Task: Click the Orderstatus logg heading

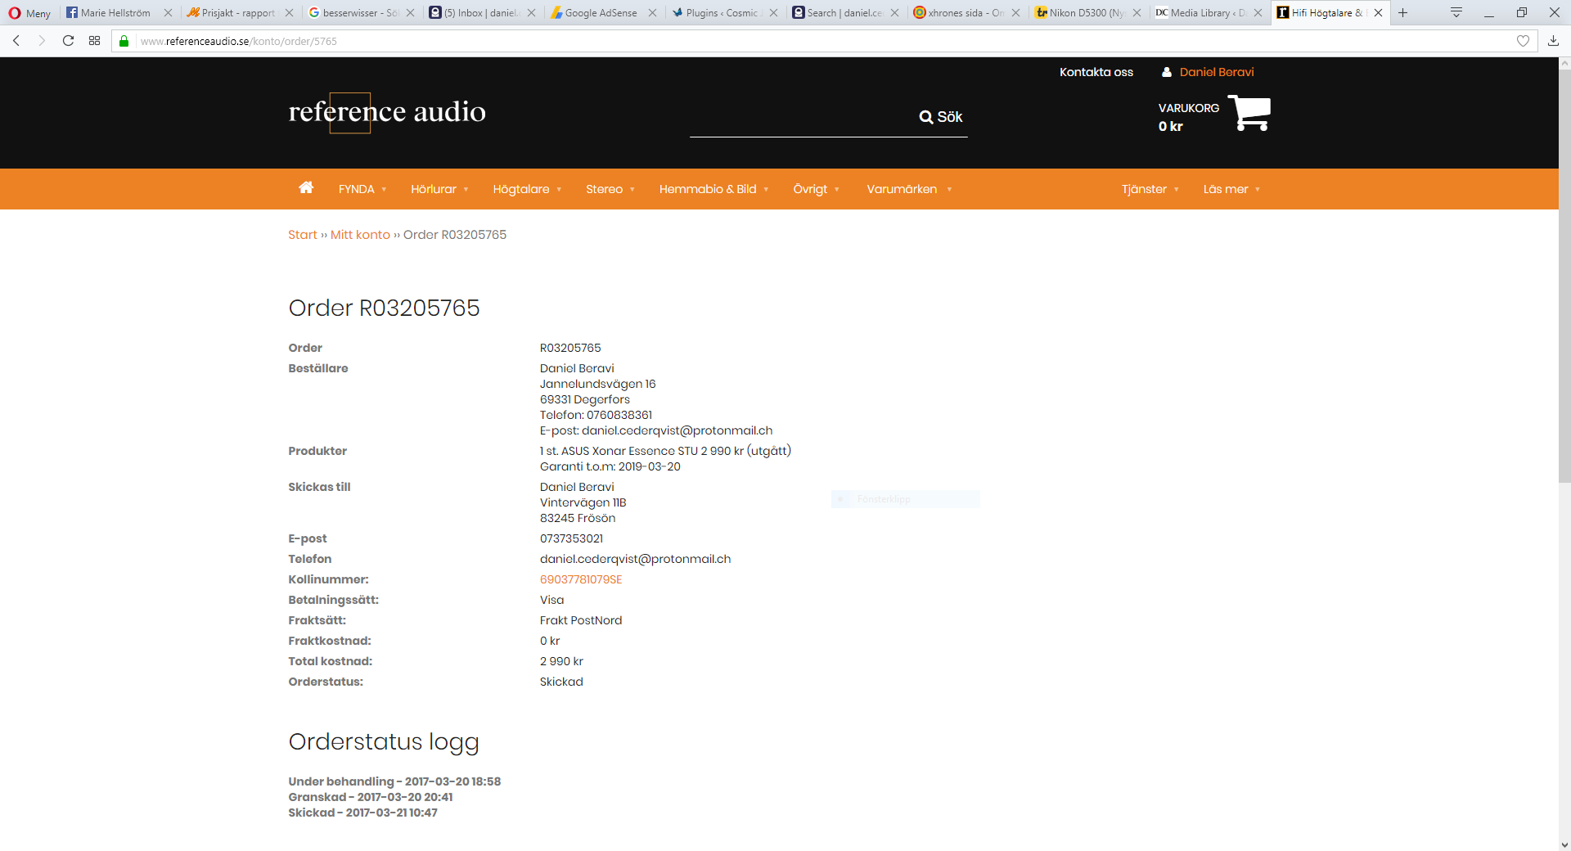Action: (384, 742)
